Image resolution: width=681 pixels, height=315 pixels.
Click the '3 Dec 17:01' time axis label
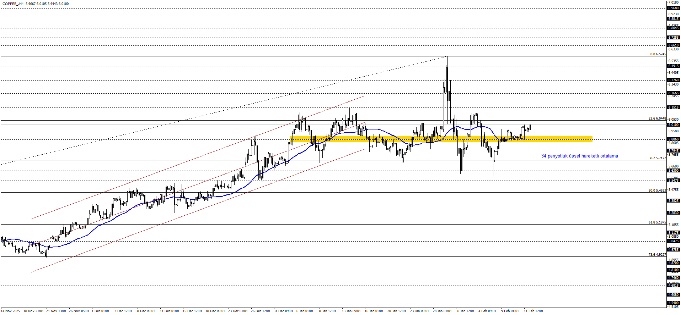pos(123,311)
